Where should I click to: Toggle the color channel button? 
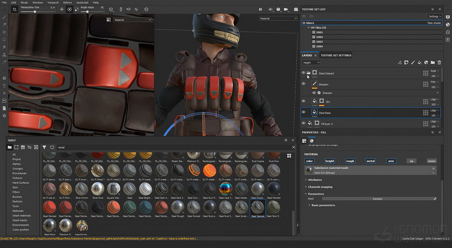pos(309,161)
